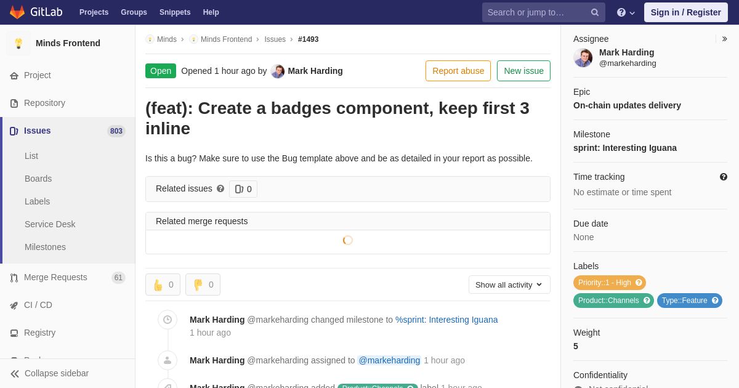
Task: Click Minds Frontend breadcrumb link
Action: tap(226, 39)
